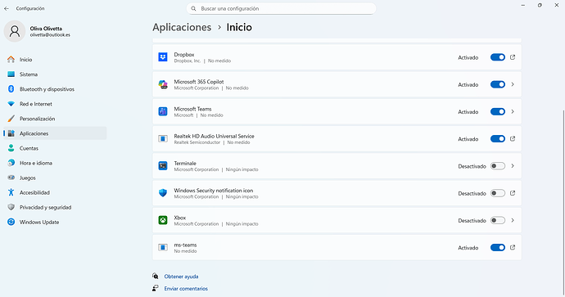Screen dimensions: 565x297
Task: Click the Microsoft 365 Copilot app icon
Action: 163,84
